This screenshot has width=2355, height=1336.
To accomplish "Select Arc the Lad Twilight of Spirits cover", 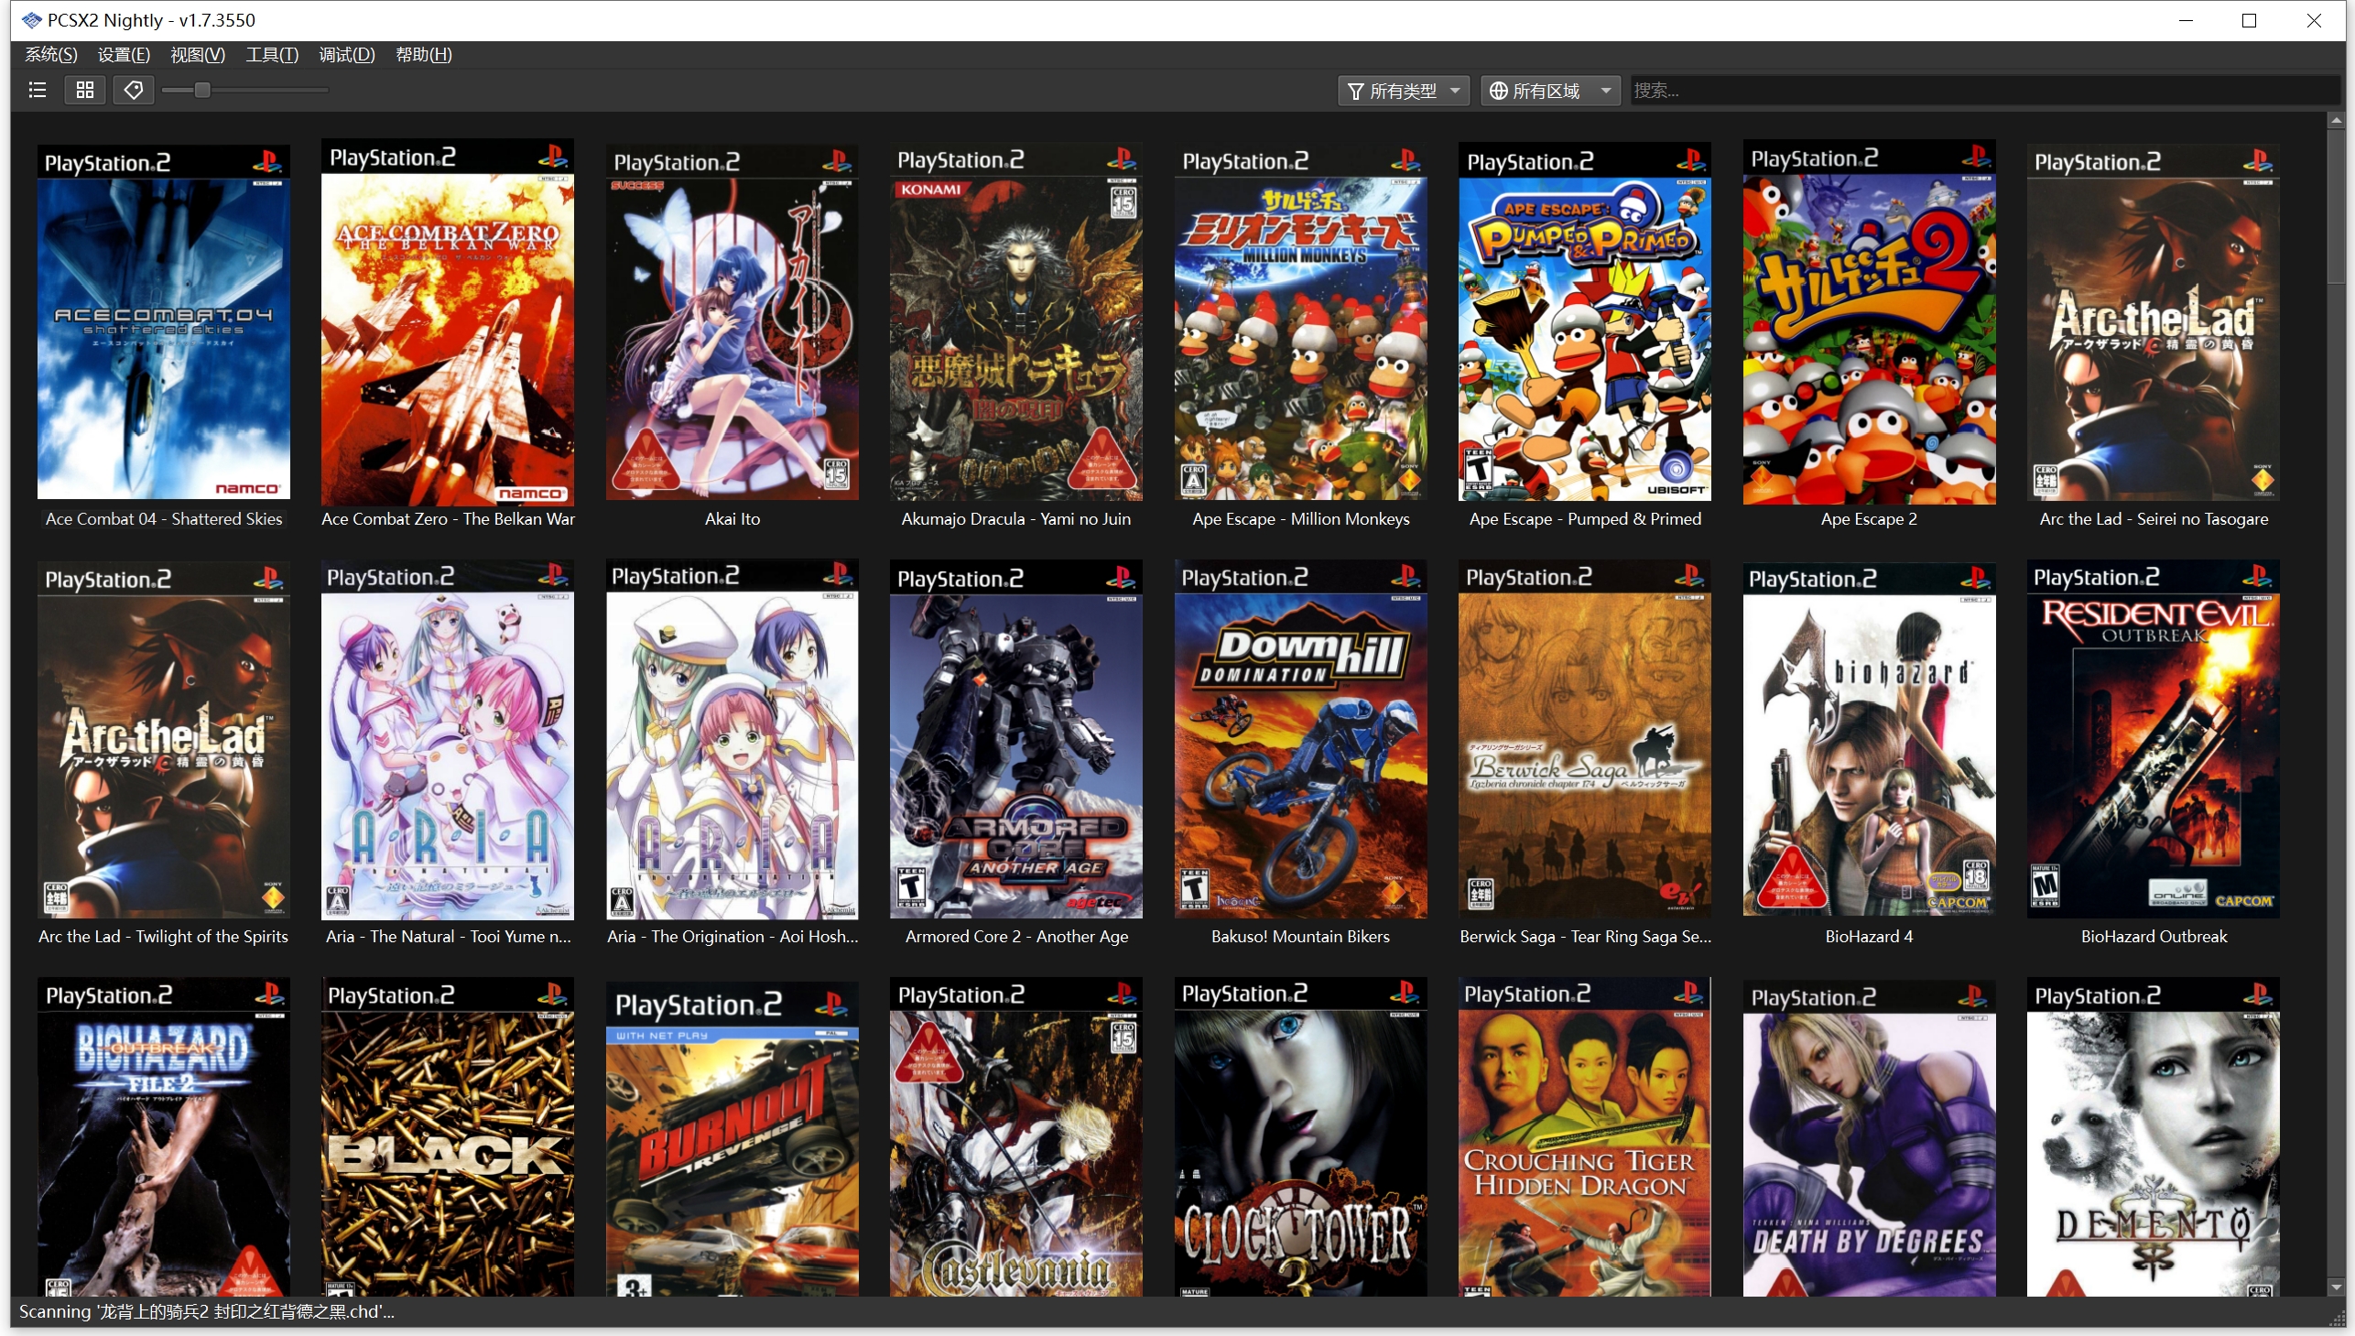I will click(164, 740).
